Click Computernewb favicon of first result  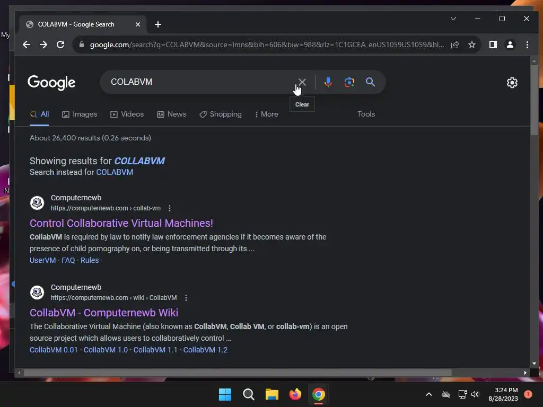[37, 203]
